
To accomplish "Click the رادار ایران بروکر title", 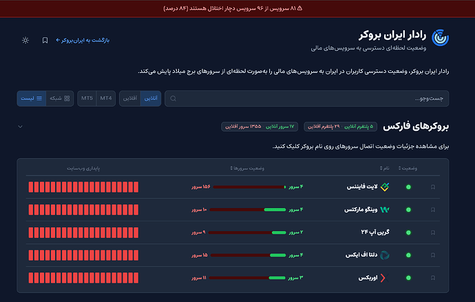I will [392, 35].
